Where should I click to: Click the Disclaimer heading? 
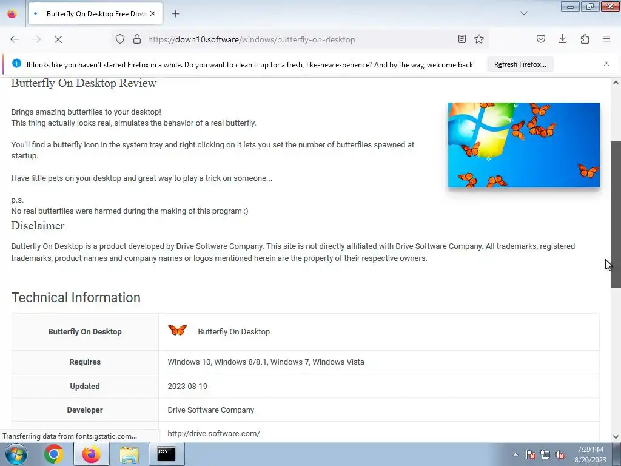point(38,226)
